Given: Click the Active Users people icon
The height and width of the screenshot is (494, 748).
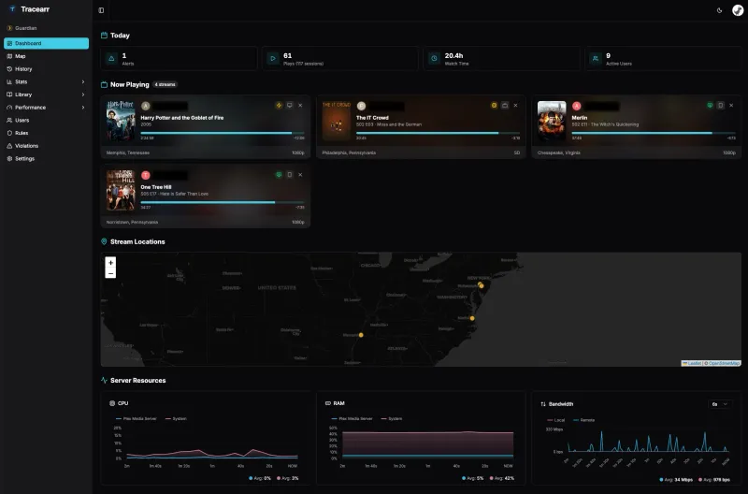Looking at the screenshot, I should pyautogui.click(x=596, y=59).
